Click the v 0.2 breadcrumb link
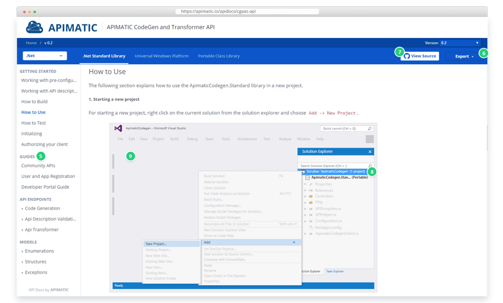503x303 pixels. click(x=48, y=43)
